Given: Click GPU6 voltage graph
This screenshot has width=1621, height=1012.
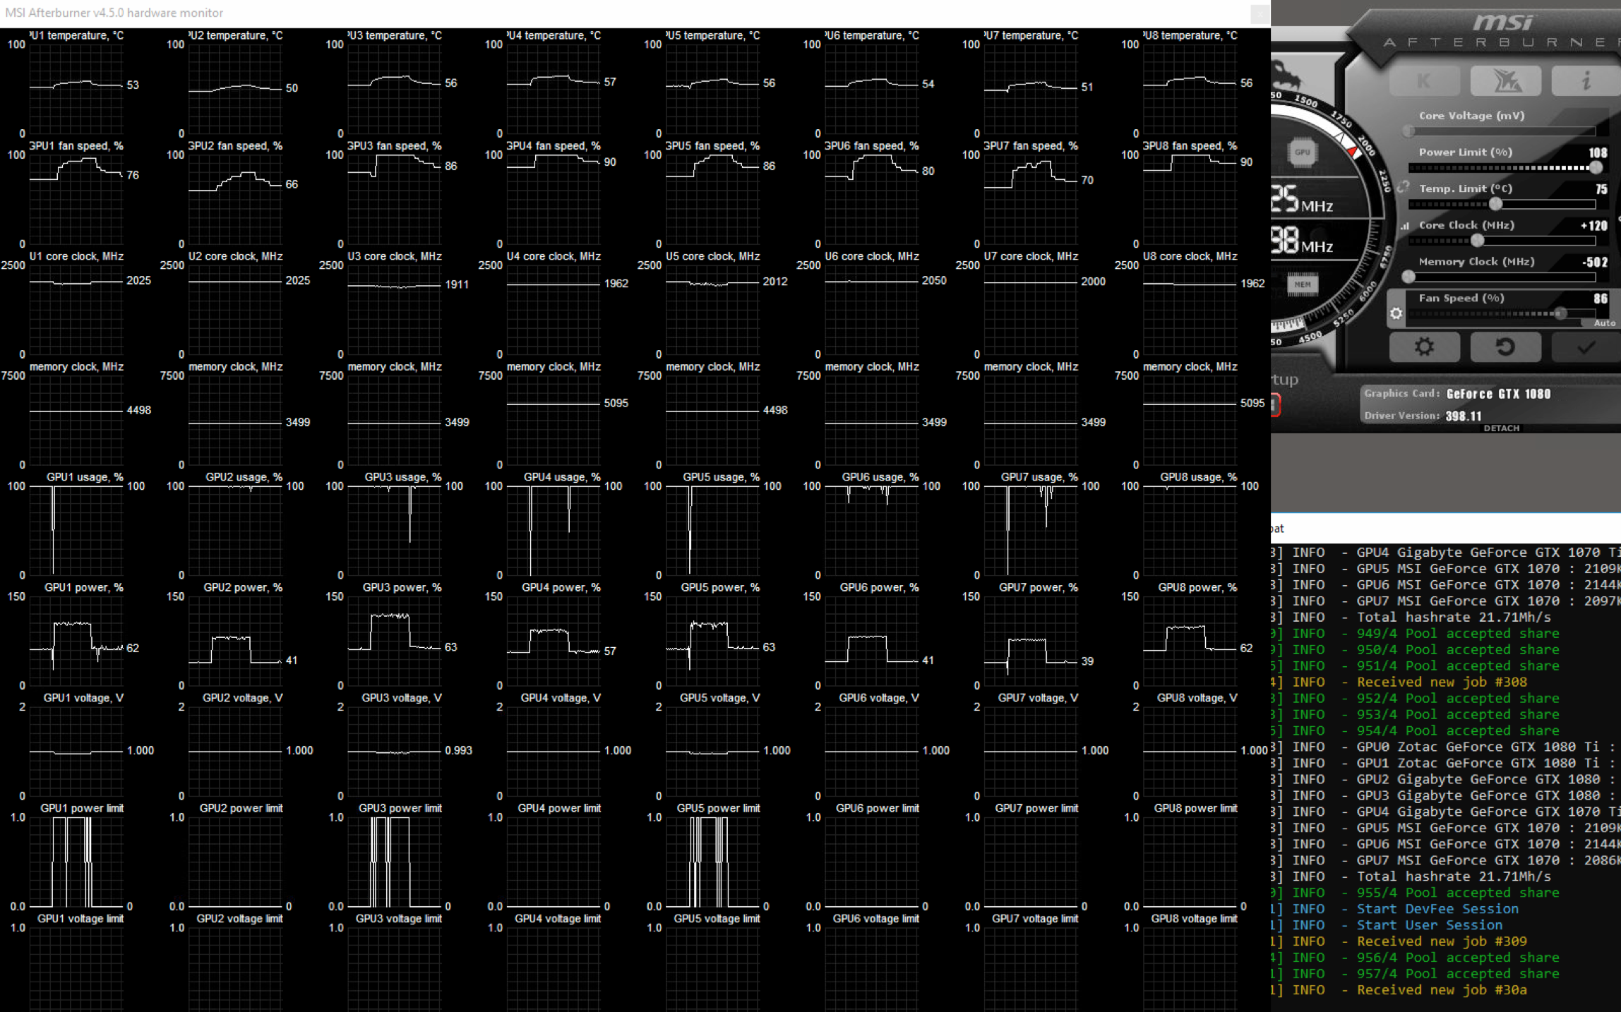Looking at the screenshot, I should pos(871,752).
